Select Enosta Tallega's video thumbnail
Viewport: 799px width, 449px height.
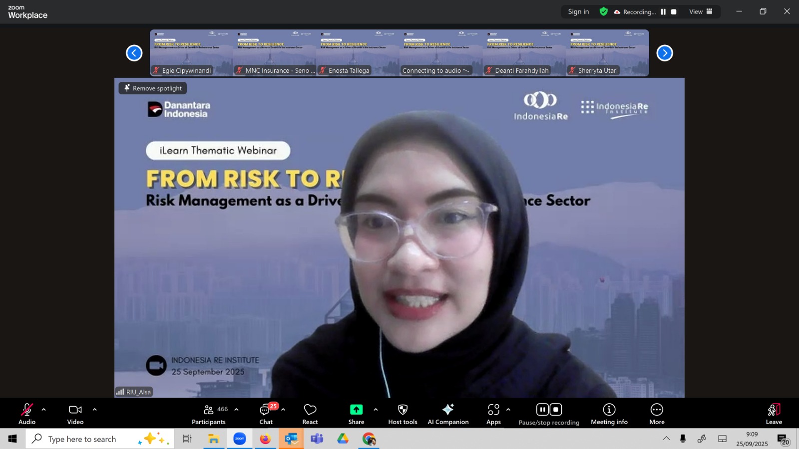click(x=358, y=53)
